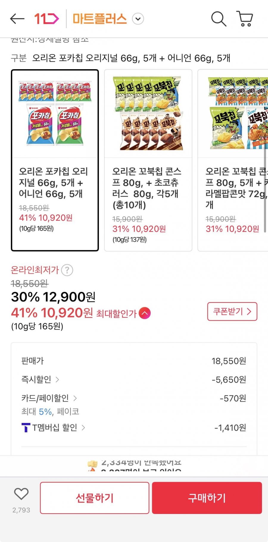Toggle the heart wishlist button
The image size is (268, 542).
[21, 494]
